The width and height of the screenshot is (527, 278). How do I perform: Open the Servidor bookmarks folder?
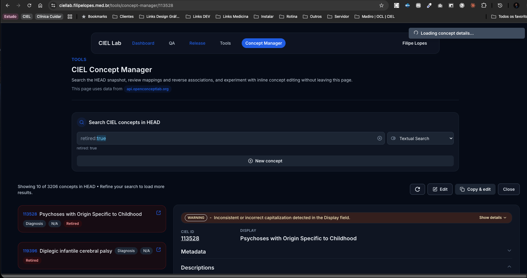click(338, 17)
